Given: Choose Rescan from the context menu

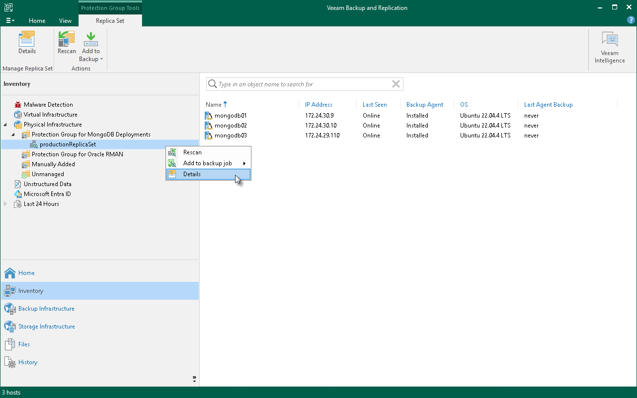Looking at the screenshot, I should pos(192,152).
